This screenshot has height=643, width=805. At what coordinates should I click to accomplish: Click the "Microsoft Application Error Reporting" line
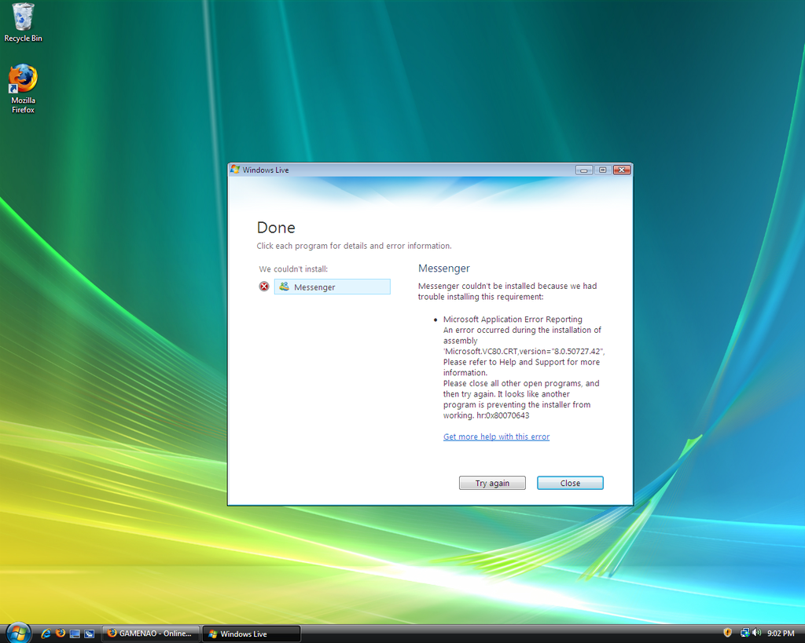point(513,320)
